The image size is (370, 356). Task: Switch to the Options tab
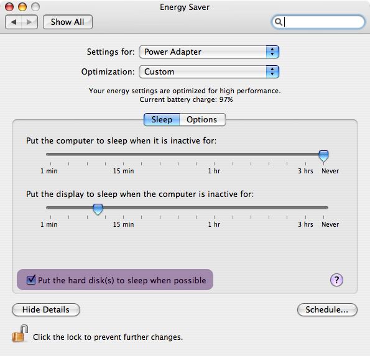202,119
